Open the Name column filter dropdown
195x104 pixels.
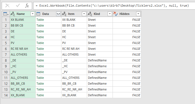[33, 14]
